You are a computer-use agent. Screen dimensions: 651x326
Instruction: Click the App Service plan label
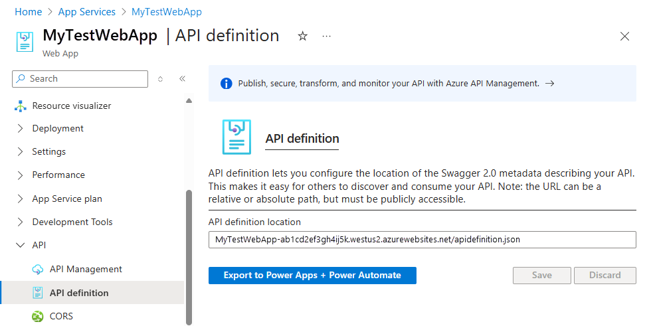tap(67, 199)
